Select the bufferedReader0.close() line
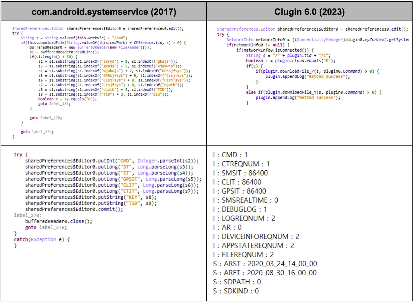Viewport: 415px width, 305px height. point(59,221)
